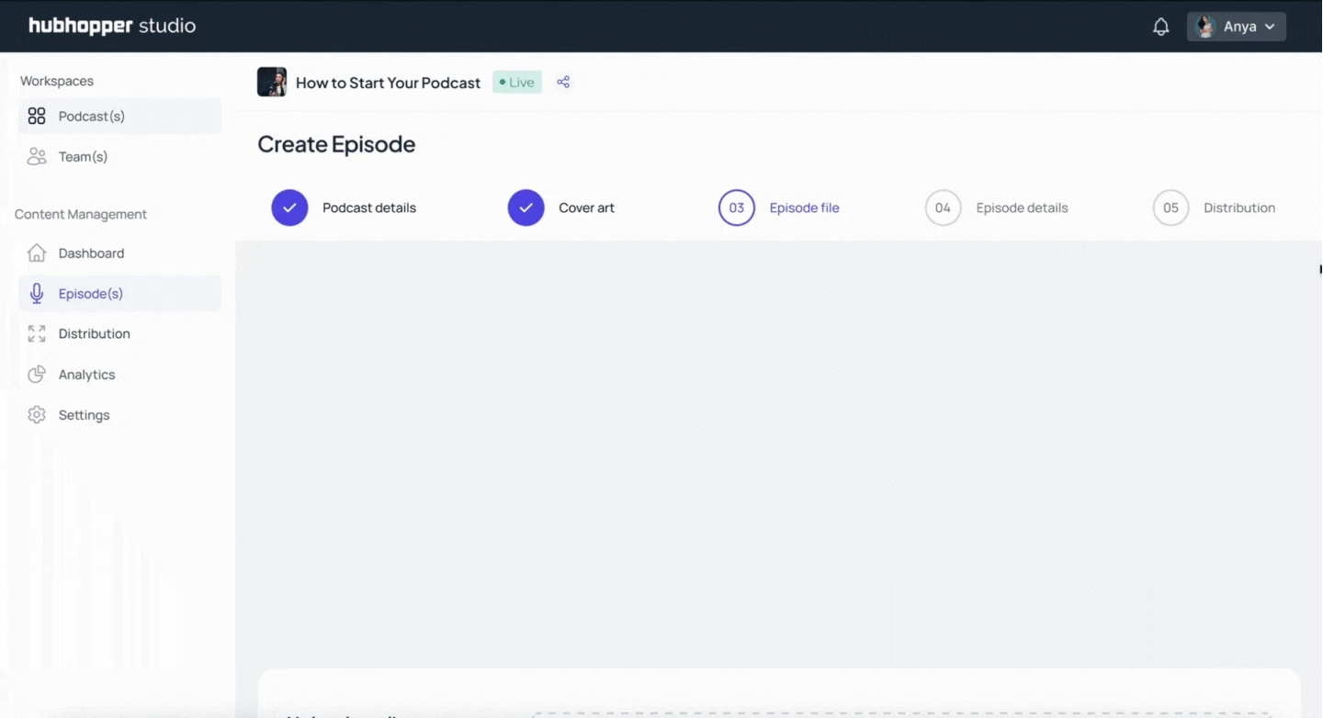This screenshot has height=718, width=1323.
Task: Click the Team(s) people icon
Action: [37, 156]
